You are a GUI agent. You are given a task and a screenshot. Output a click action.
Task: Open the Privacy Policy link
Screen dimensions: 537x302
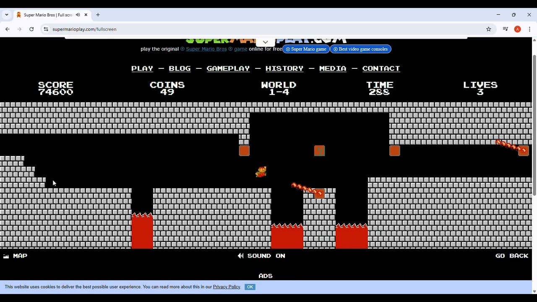point(227,287)
